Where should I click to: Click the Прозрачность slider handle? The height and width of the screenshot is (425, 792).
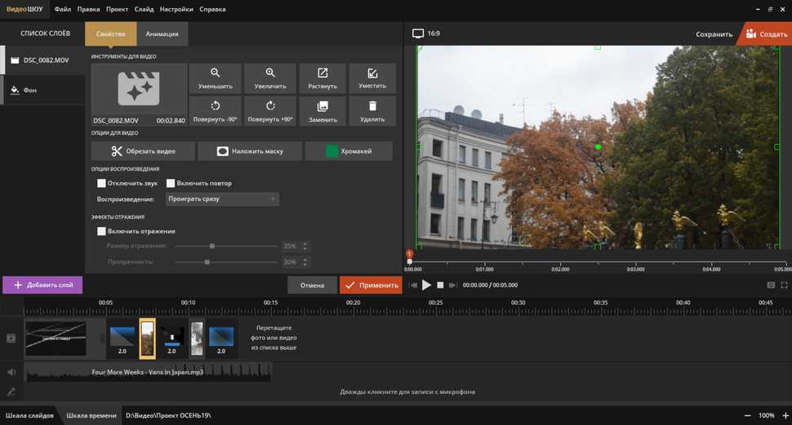pyautogui.click(x=207, y=262)
